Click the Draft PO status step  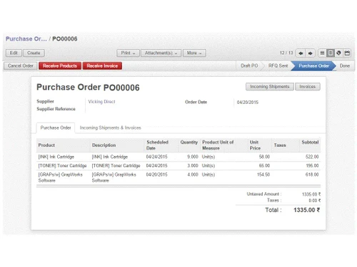[249, 66]
